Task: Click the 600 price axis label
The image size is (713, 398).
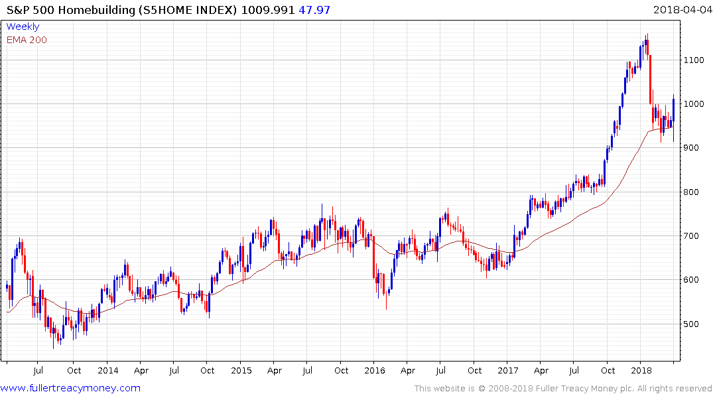Action: [692, 280]
